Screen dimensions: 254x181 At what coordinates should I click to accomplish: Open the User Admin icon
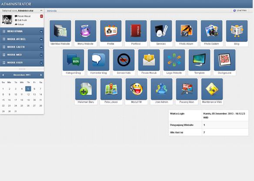(x=161, y=89)
